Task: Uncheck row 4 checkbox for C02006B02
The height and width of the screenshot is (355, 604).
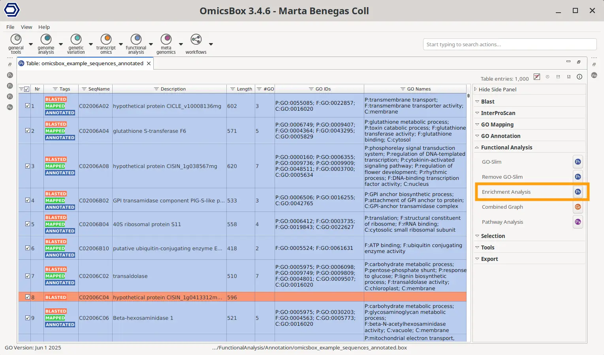Action: [x=28, y=200]
